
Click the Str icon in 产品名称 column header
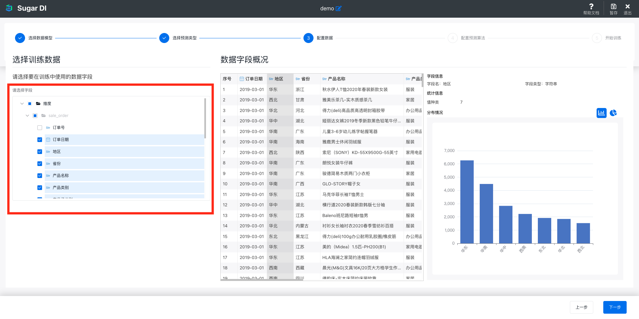click(x=325, y=79)
